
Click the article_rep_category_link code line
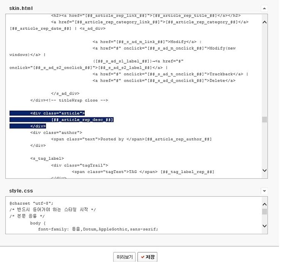[x=149, y=22]
